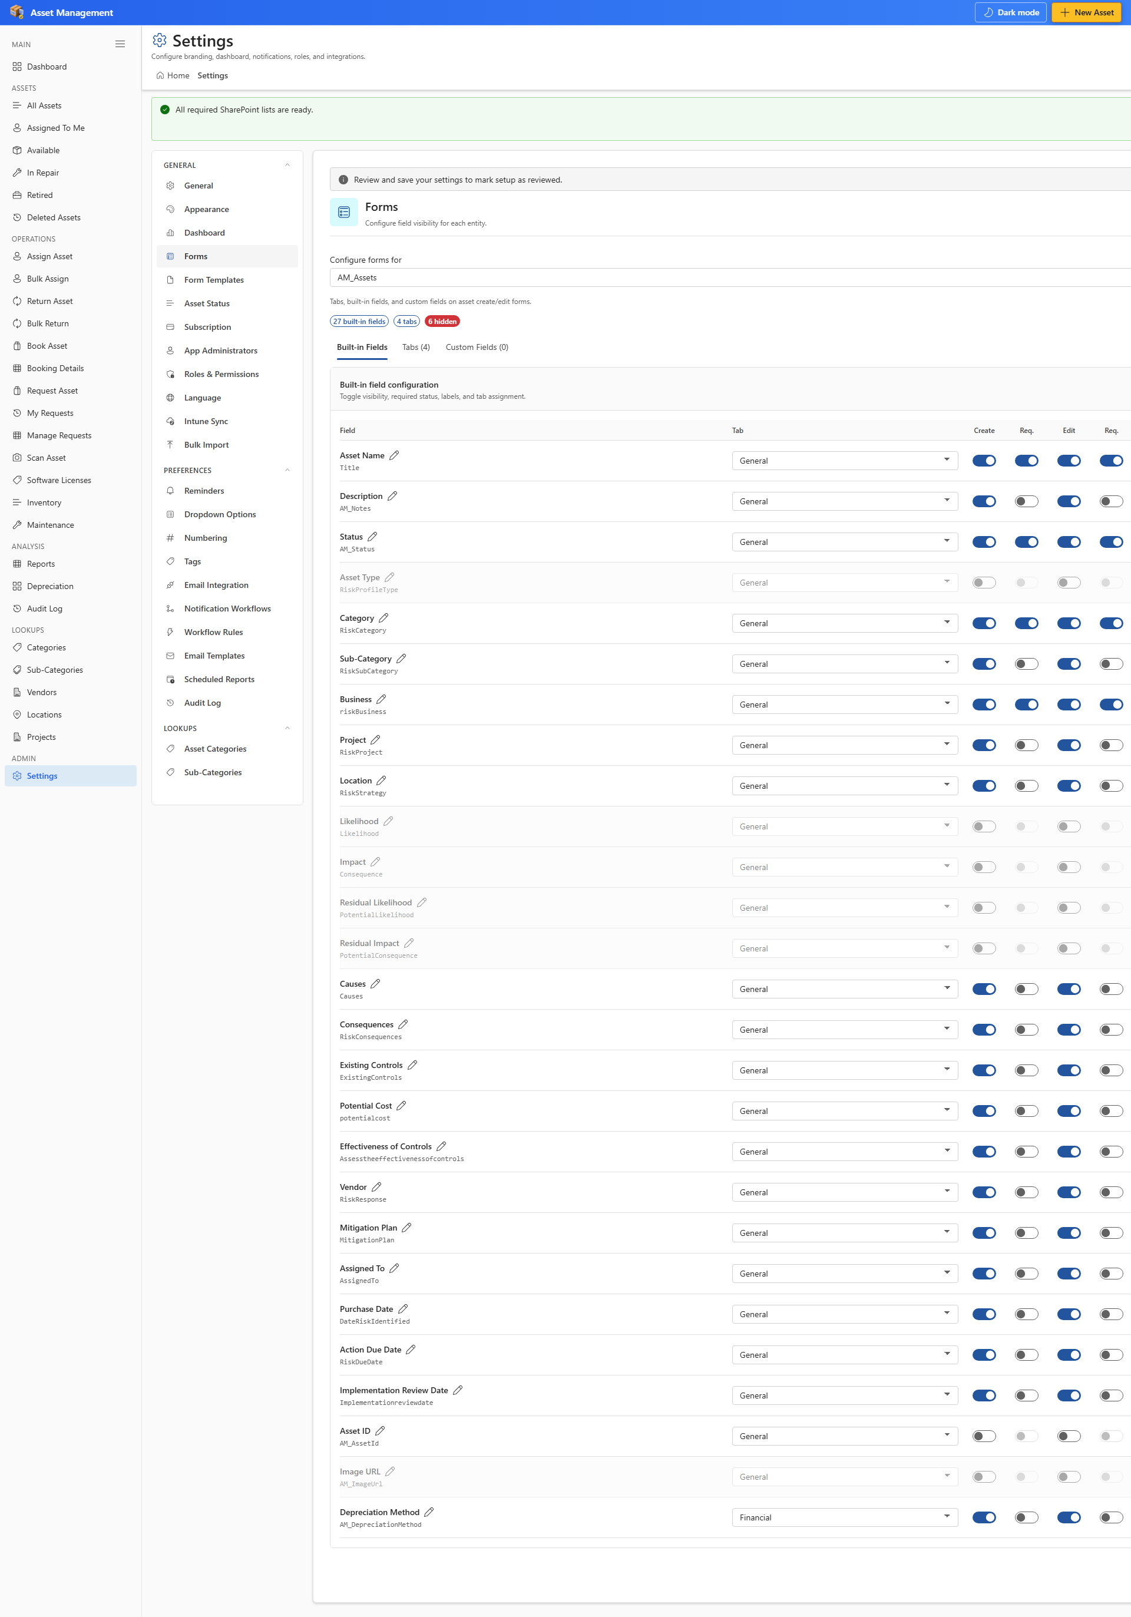This screenshot has height=1617, width=1131.
Task: Click pencil icon next to Causes
Action: (375, 984)
